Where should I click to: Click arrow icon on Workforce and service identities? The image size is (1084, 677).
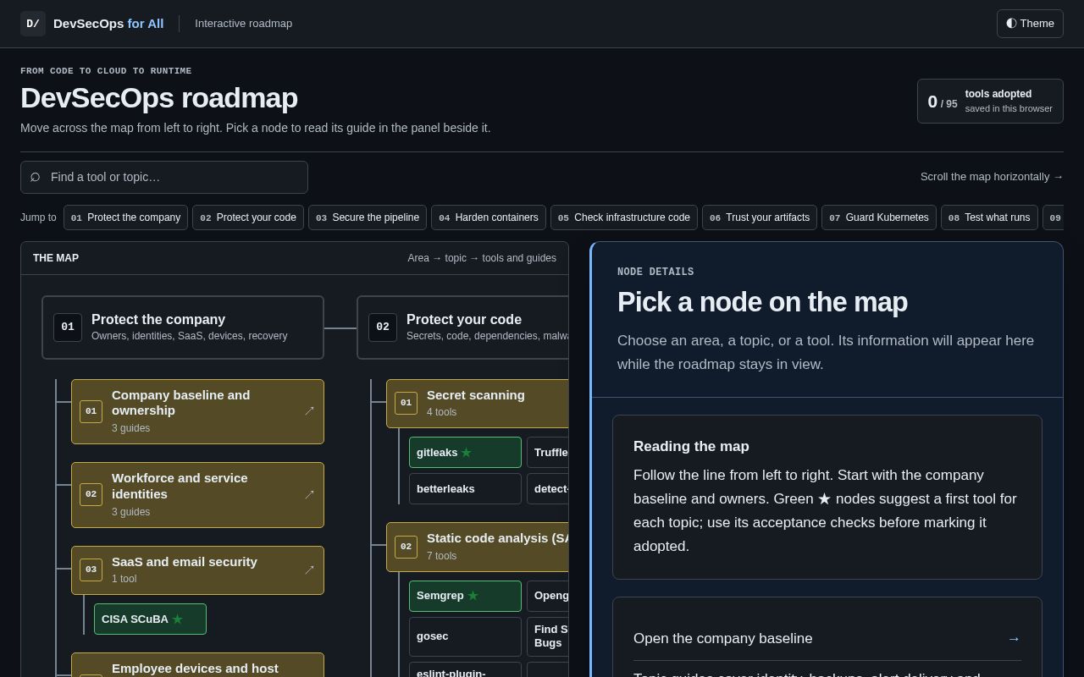[309, 495]
